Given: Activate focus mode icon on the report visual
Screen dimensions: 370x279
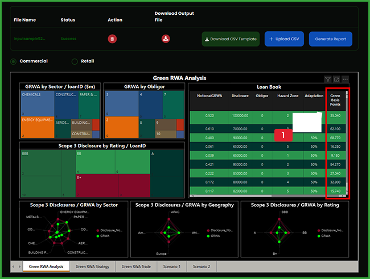Looking at the screenshot, I should pyautogui.click(x=336, y=79).
